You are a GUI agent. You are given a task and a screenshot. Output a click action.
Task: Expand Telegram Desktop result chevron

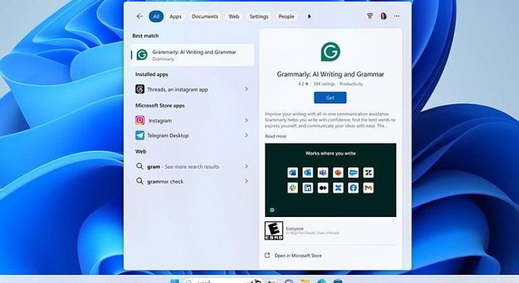(x=246, y=135)
